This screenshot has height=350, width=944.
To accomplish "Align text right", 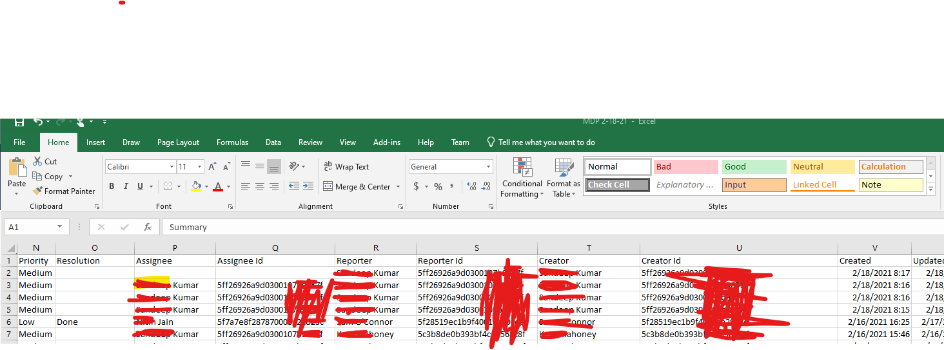I will click(274, 186).
